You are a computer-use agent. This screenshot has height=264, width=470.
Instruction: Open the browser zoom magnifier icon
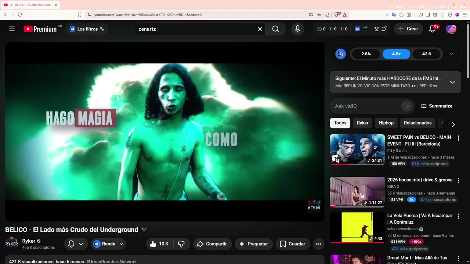coord(319,15)
